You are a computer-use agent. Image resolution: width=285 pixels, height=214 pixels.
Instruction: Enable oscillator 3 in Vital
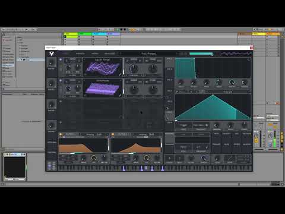point(61,102)
